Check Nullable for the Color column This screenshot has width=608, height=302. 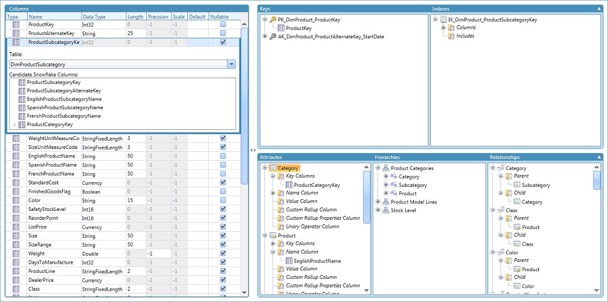[x=223, y=200]
